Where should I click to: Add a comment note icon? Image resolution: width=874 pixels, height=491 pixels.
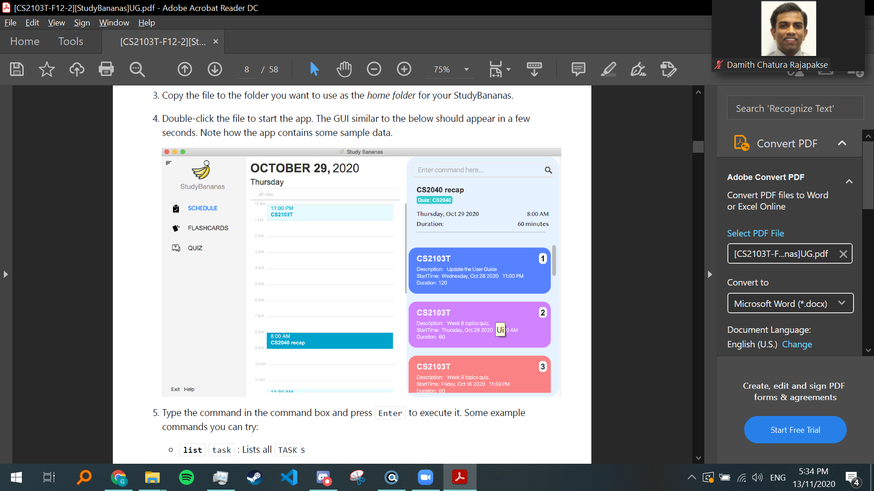coord(578,69)
